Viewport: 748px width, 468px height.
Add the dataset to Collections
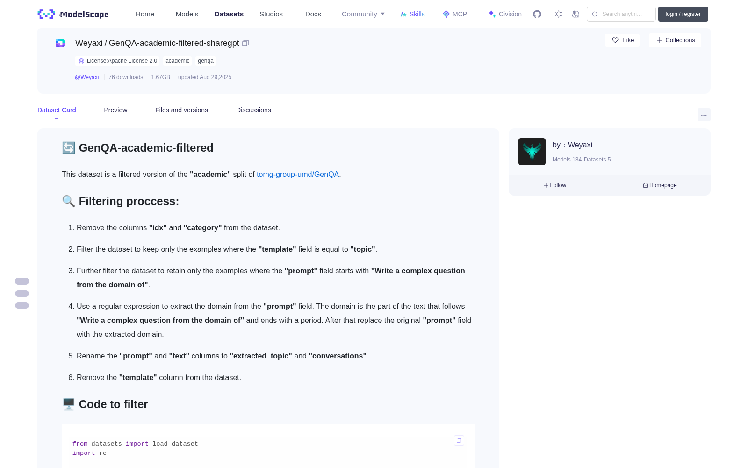click(676, 40)
